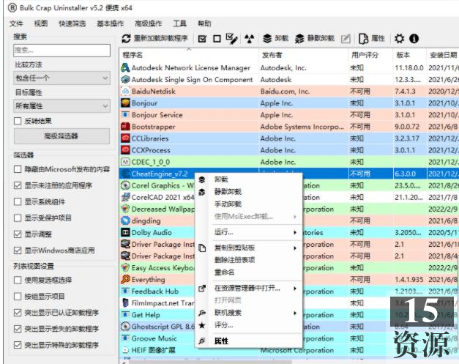Click the Bonjour app icon in list
The width and height of the screenshot is (459, 364).
(125, 103)
